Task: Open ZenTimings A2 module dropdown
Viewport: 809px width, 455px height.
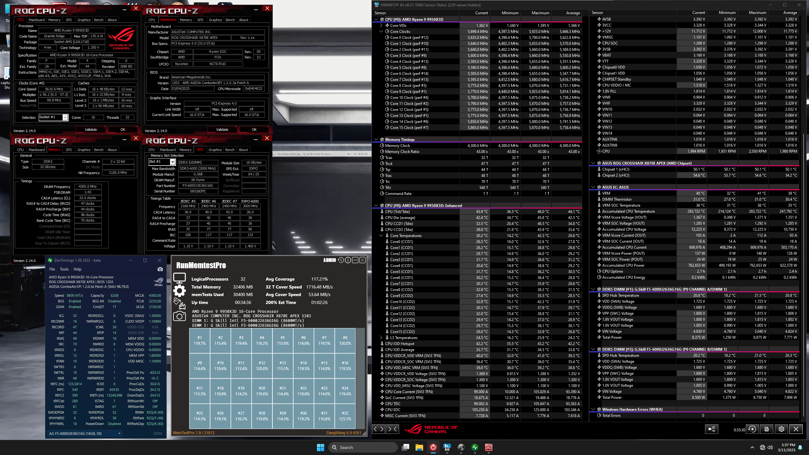Action: click(119, 434)
